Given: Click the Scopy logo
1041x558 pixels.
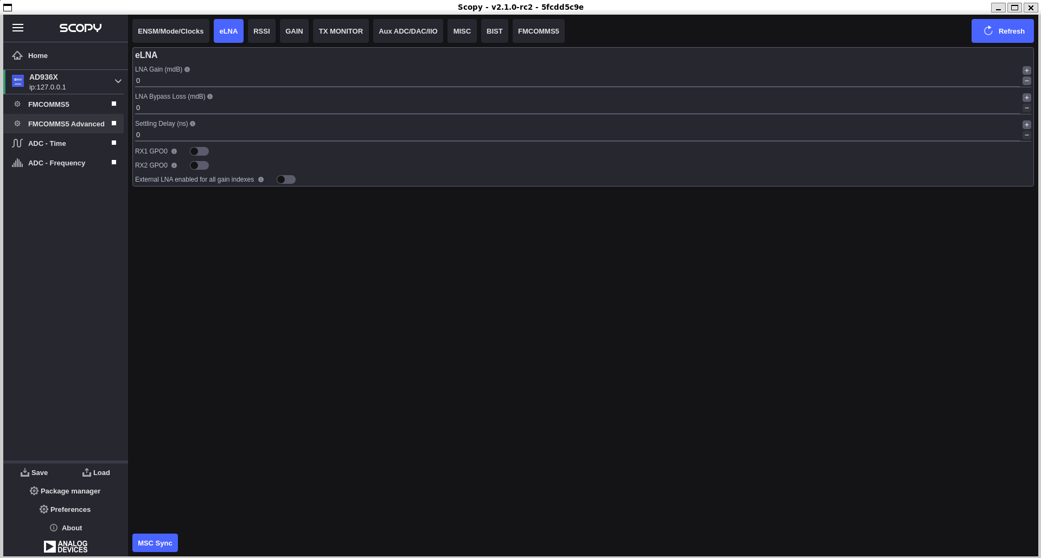Looking at the screenshot, I should pos(80,28).
